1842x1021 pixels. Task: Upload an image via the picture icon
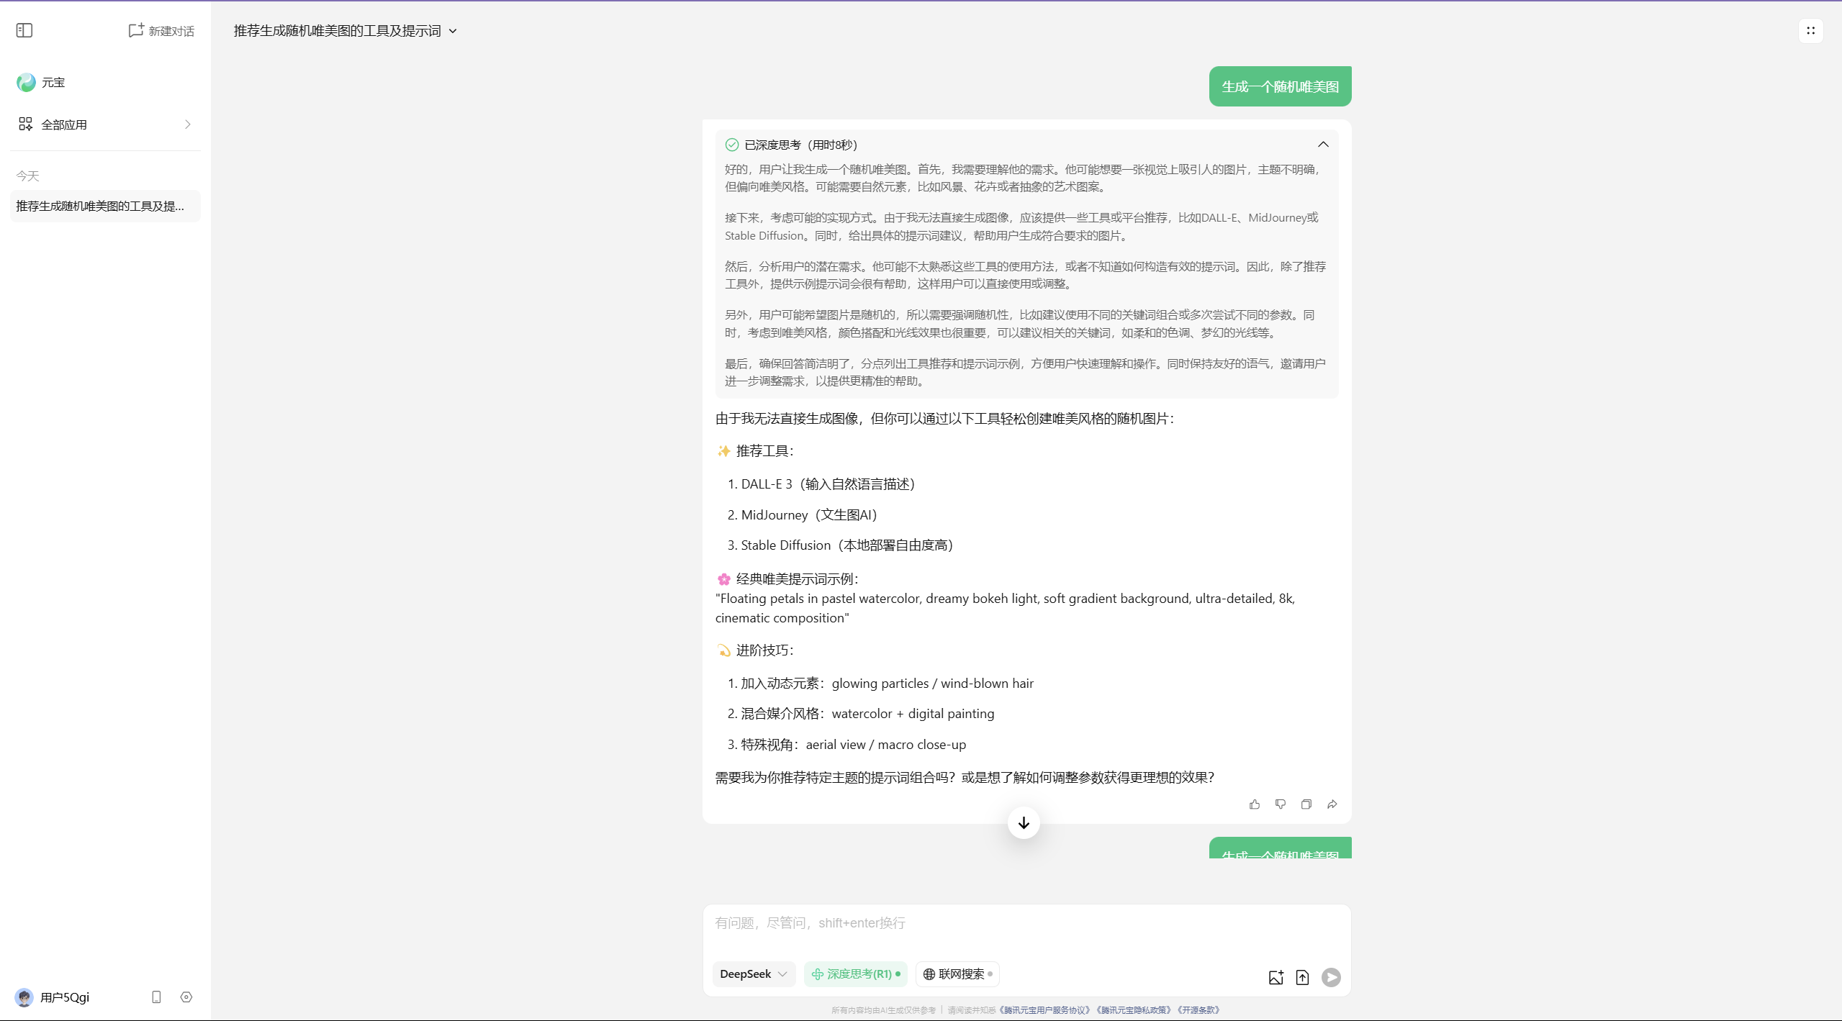coord(1276,977)
